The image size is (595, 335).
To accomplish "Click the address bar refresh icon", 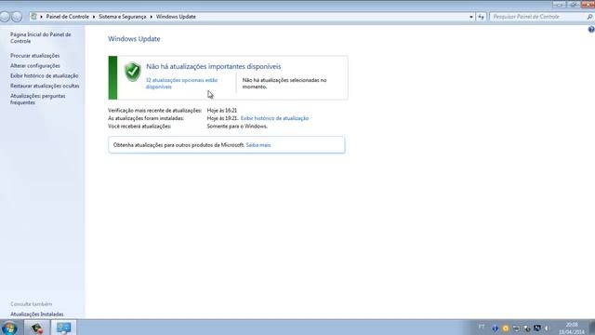I will click(481, 17).
